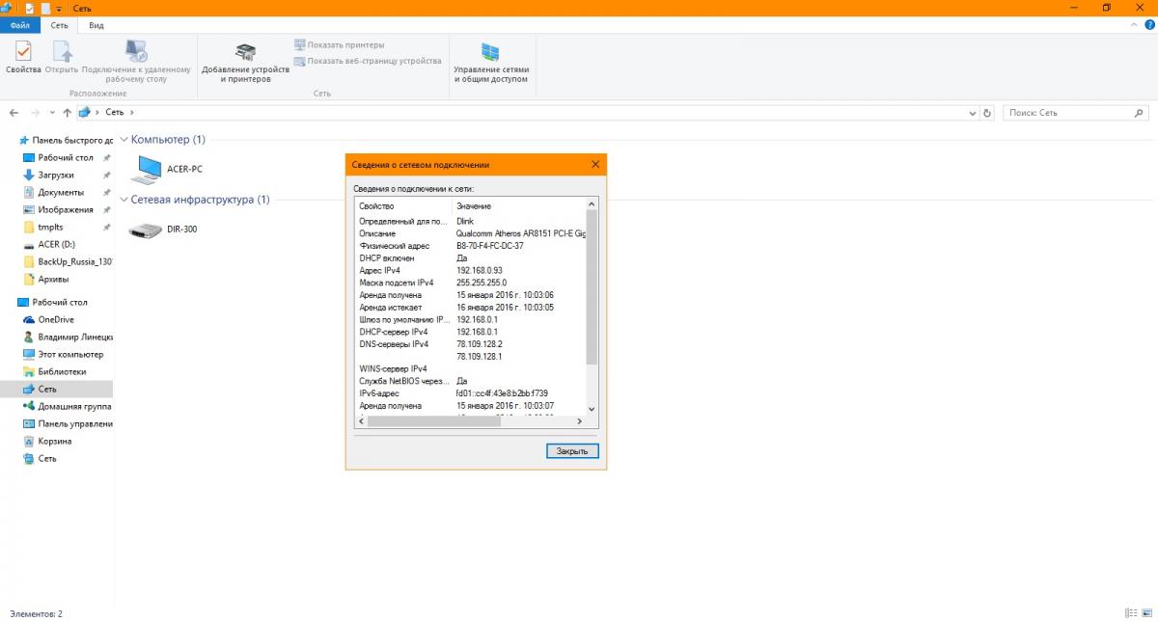Select Панель быстрого доступа in sidebar

[x=66, y=140]
